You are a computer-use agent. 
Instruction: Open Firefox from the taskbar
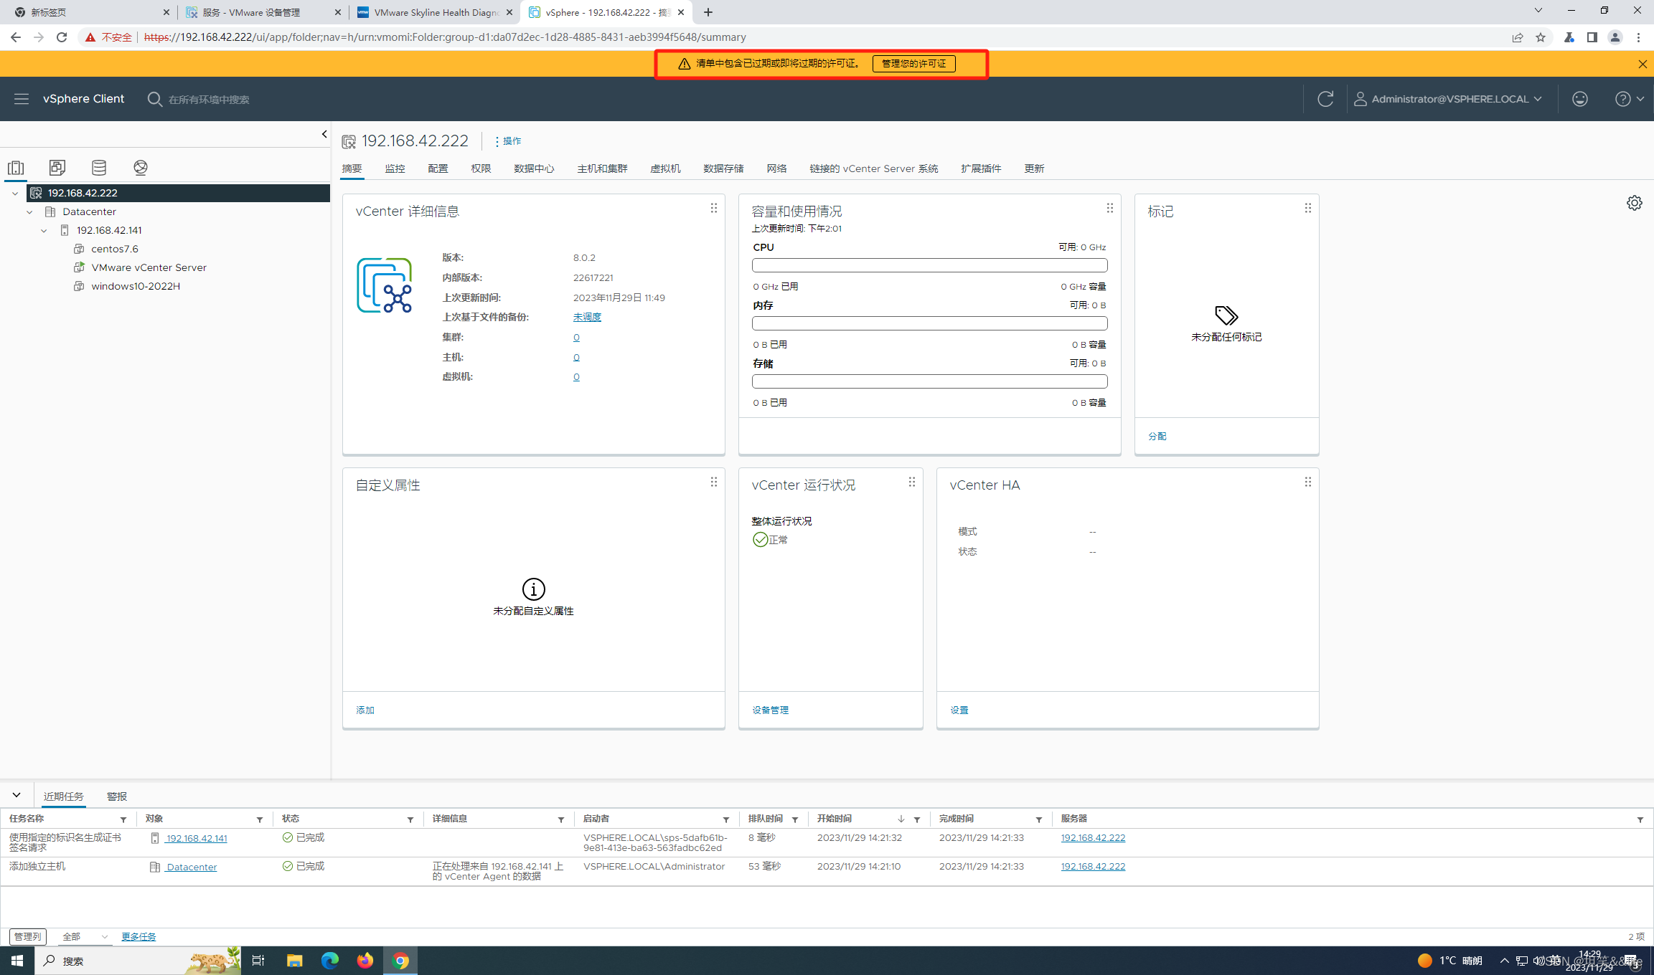[365, 961]
